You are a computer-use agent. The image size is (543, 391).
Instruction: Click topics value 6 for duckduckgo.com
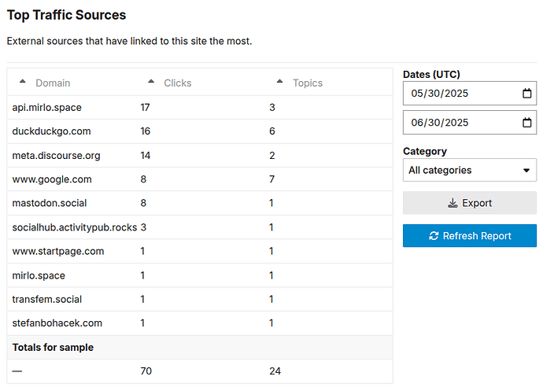(x=272, y=131)
